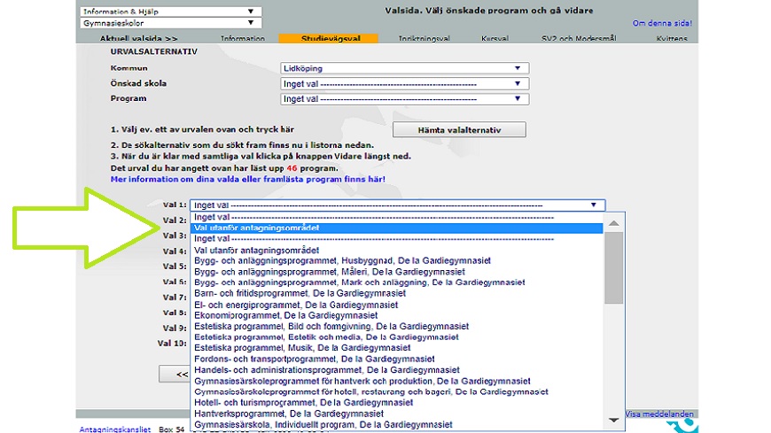Switch to the Kursval tab
Image resolution: width=771 pixels, height=433 pixels.
tap(495, 38)
